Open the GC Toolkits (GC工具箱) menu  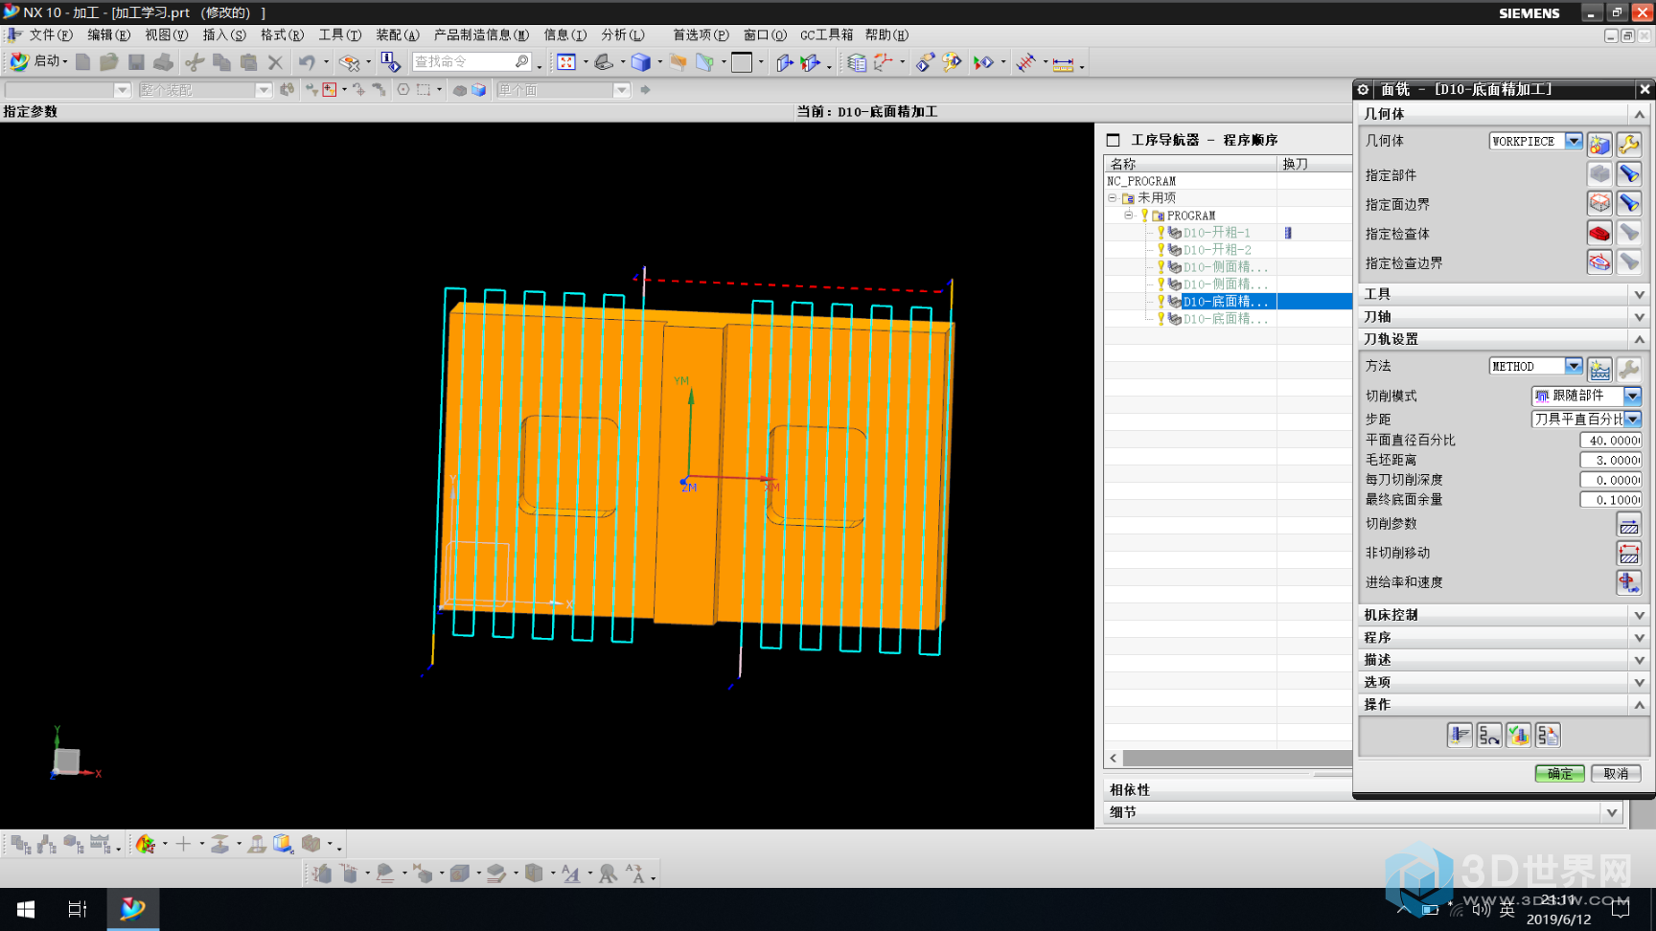pyautogui.click(x=826, y=34)
